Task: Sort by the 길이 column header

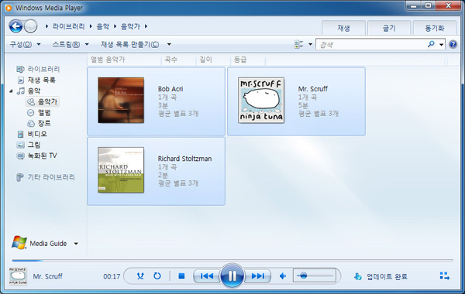Action: (x=213, y=60)
